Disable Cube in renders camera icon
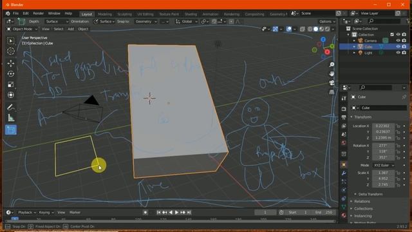The height and width of the screenshot is (232, 412). tap(404, 46)
